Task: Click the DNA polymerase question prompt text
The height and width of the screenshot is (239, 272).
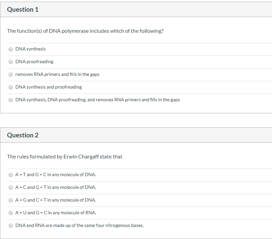Action: click(x=85, y=31)
